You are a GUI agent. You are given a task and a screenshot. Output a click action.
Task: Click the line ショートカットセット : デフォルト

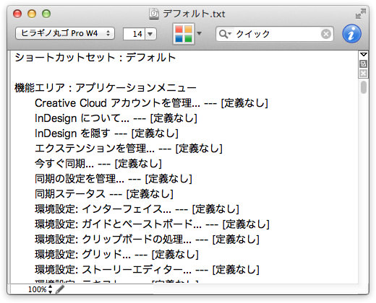[95, 58]
